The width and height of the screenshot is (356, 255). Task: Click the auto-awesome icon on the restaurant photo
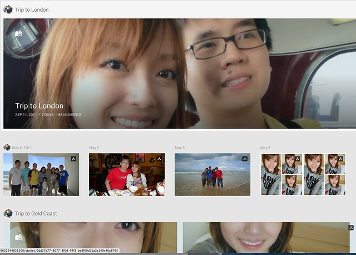pyautogui.click(x=159, y=159)
